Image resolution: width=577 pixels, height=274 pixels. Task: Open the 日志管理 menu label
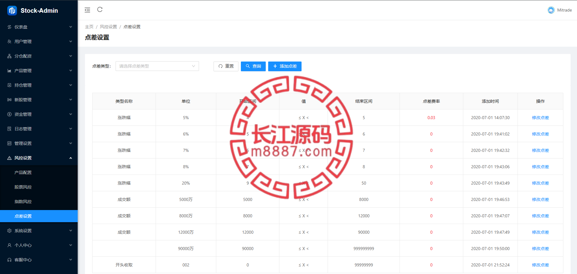pyautogui.click(x=23, y=129)
